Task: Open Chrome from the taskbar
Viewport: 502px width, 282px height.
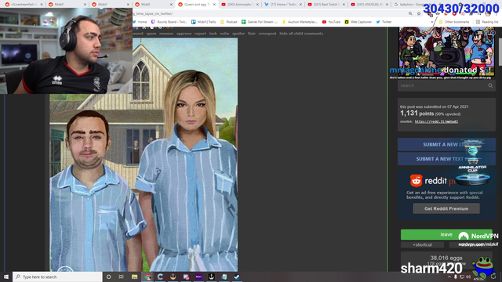Action: (147, 277)
